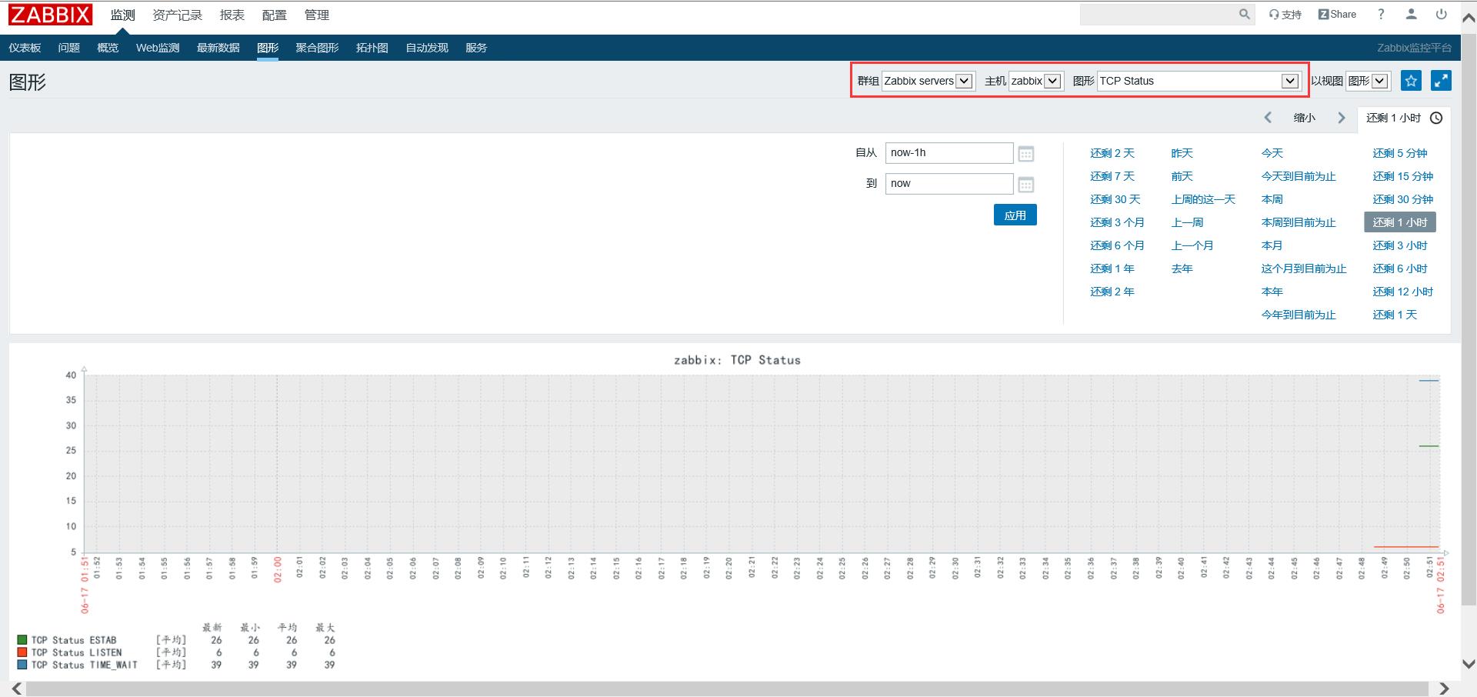Click the logout power icon

pos(1441,15)
